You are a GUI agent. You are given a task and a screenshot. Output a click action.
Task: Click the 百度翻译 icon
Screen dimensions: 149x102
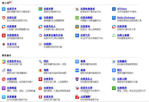tap(114, 62)
